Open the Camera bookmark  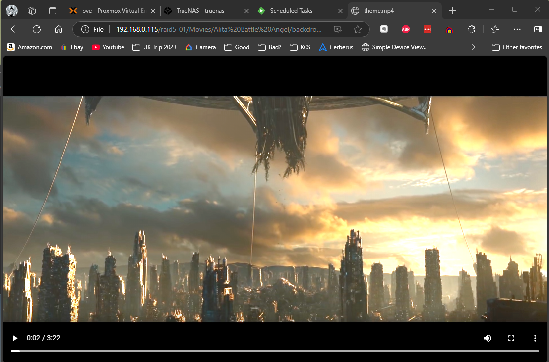point(201,47)
